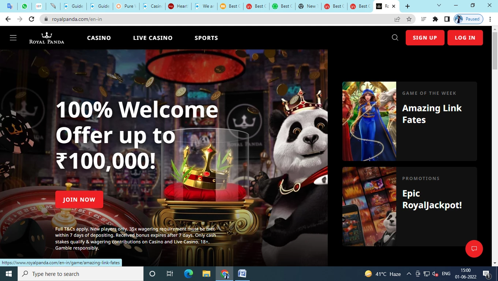The image size is (498, 281).
Task: Bookmark this page with the star icon
Action: tap(409, 19)
